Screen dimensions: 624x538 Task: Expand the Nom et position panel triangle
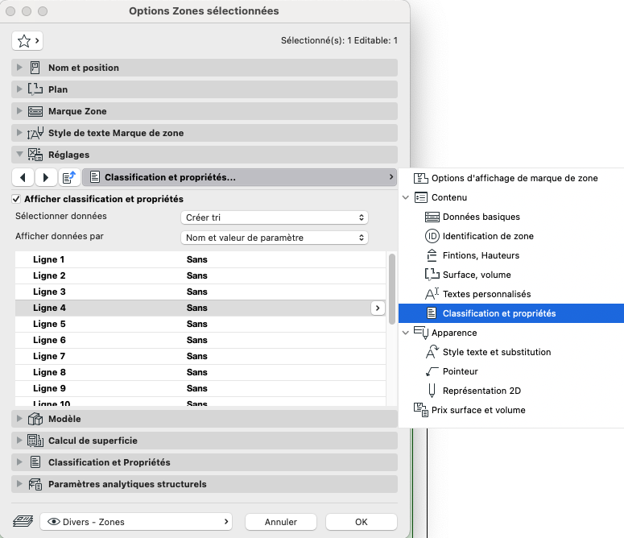coord(19,68)
